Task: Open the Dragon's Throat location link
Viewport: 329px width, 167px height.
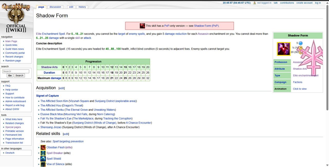Action: pyautogui.click(x=72, y=105)
